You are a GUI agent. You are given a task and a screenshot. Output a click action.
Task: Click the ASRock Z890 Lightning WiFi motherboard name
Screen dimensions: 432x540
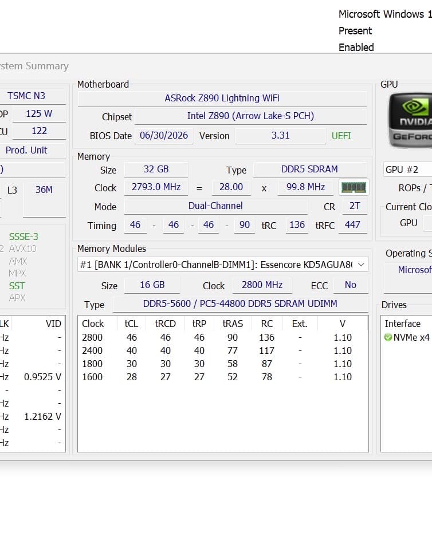(222, 98)
